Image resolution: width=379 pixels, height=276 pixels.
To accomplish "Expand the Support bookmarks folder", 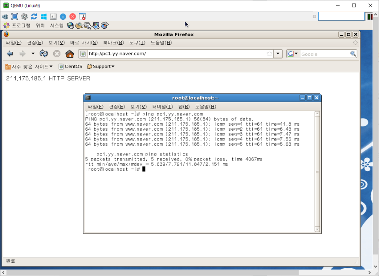I will [101, 66].
